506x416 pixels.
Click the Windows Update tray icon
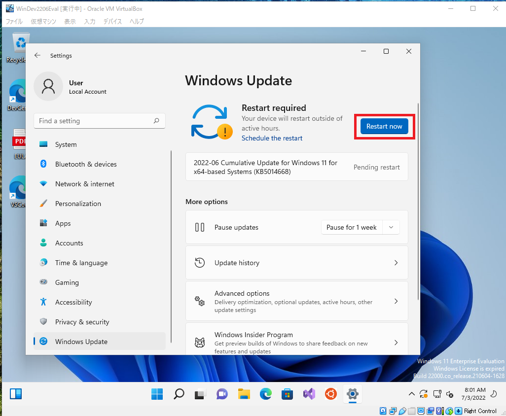click(424, 394)
